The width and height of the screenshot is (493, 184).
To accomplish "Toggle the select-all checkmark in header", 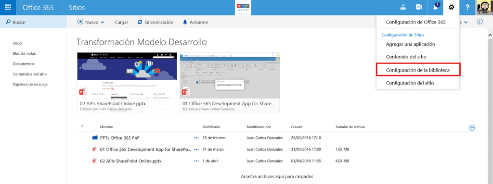I will coord(82,126).
